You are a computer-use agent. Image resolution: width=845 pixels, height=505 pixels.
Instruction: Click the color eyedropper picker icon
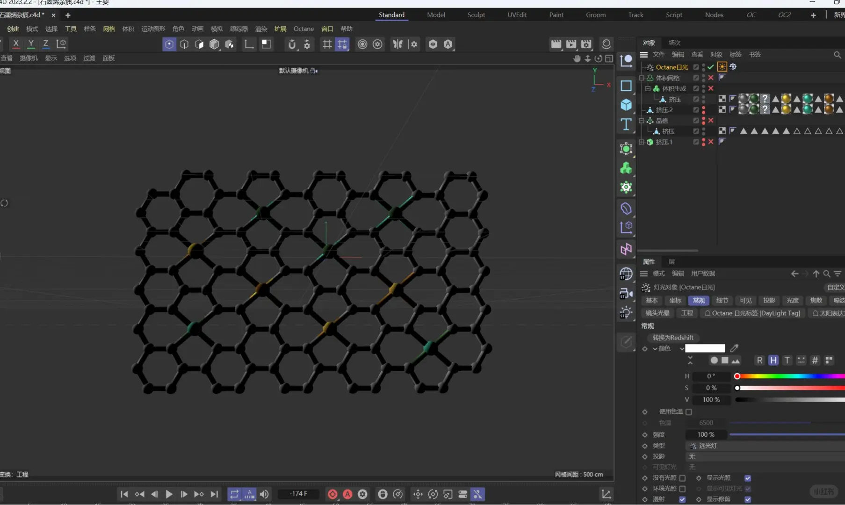[x=734, y=348]
